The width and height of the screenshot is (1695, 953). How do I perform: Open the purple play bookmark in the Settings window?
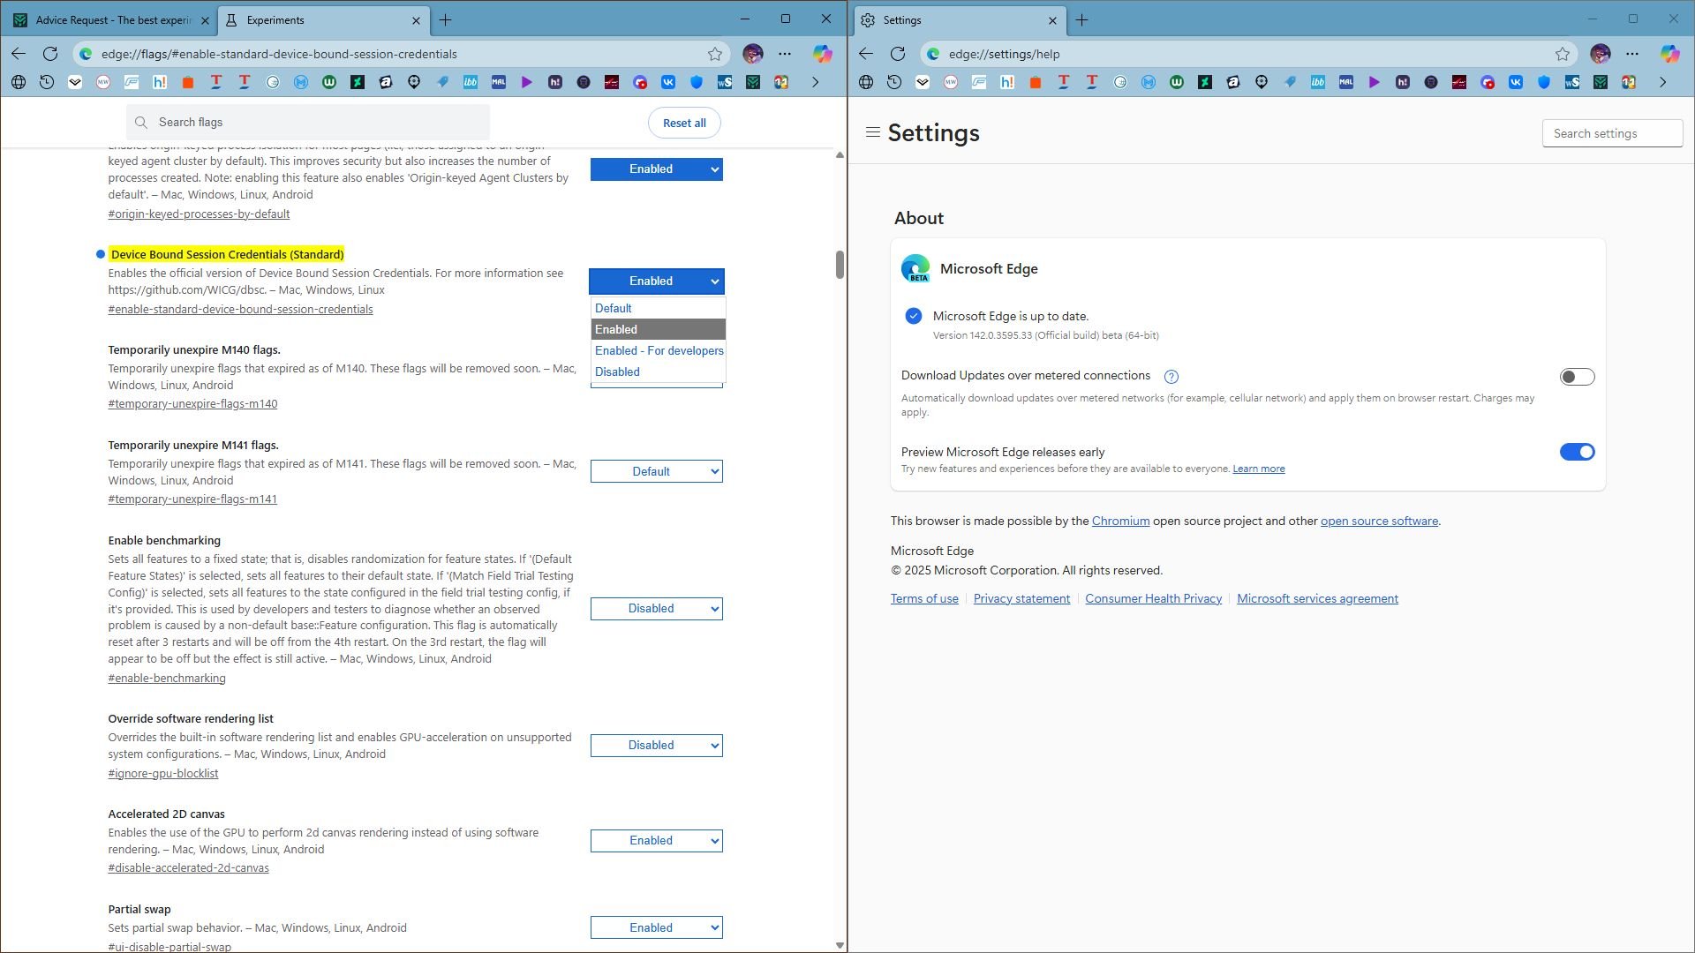point(1375,82)
